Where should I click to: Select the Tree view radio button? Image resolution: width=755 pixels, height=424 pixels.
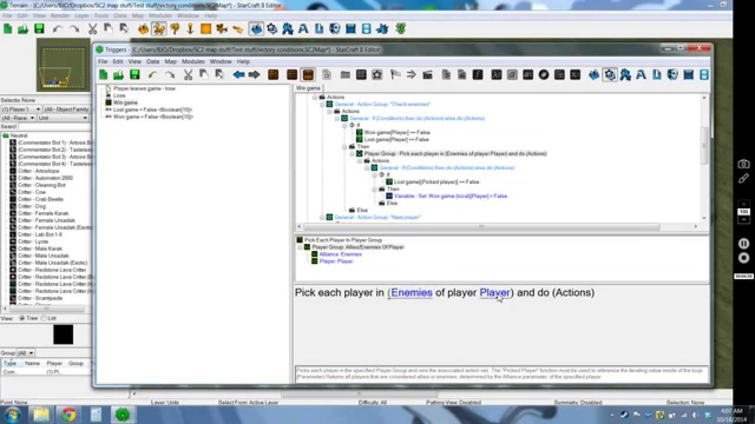[22, 318]
